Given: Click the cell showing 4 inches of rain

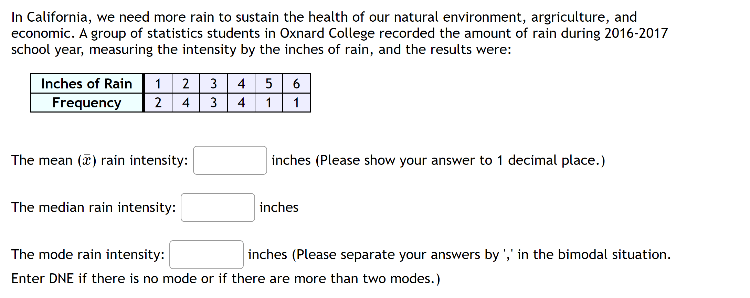Looking at the screenshot, I should pyautogui.click(x=241, y=84).
